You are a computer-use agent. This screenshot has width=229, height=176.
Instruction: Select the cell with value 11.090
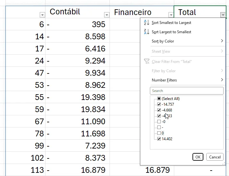click(78, 121)
